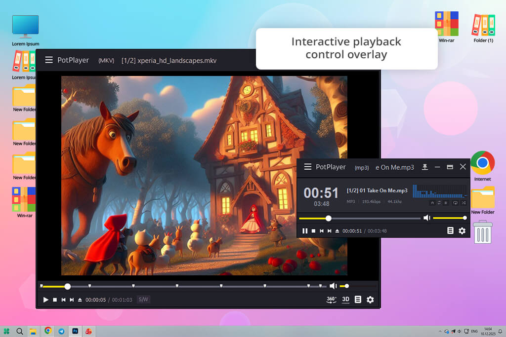The height and width of the screenshot is (337, 506).
Task: Click the eject/open file icon in mp3 player
Action: (x=337, y=231)
